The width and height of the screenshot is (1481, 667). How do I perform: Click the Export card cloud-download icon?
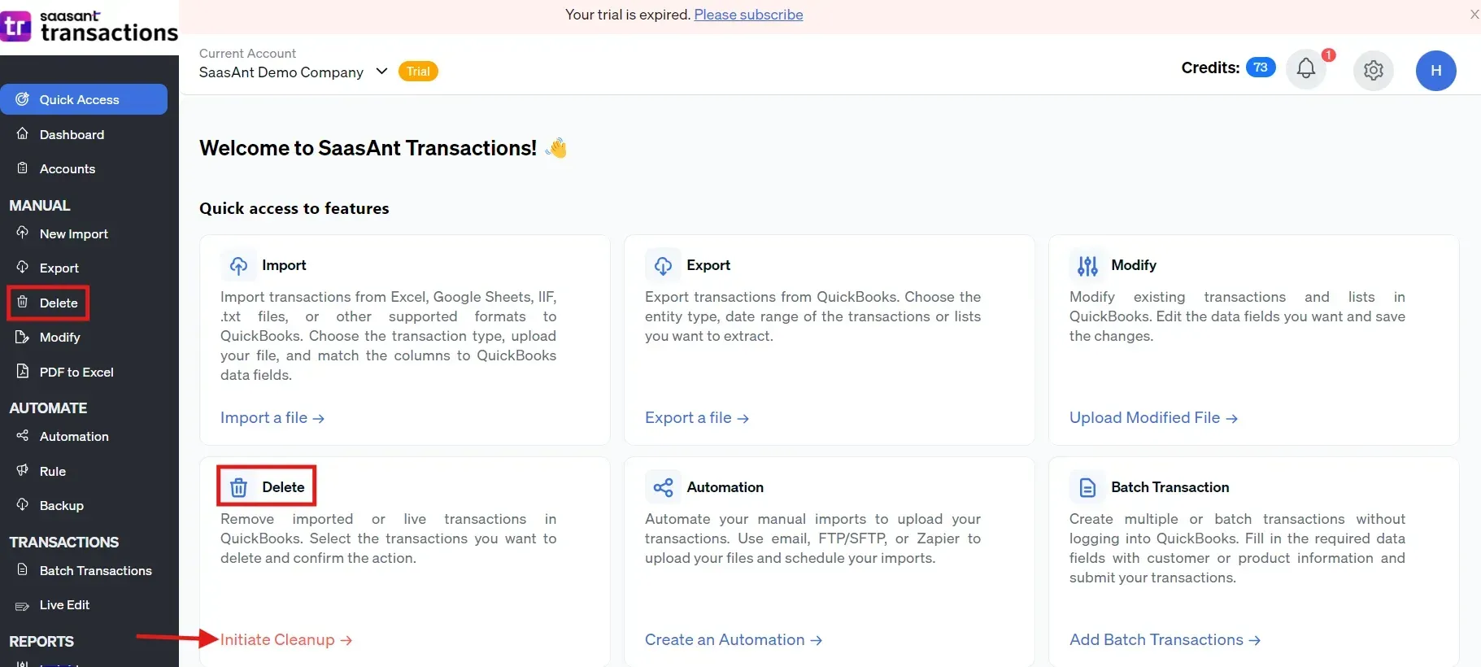pyautogui.click(x=663, y=265)
